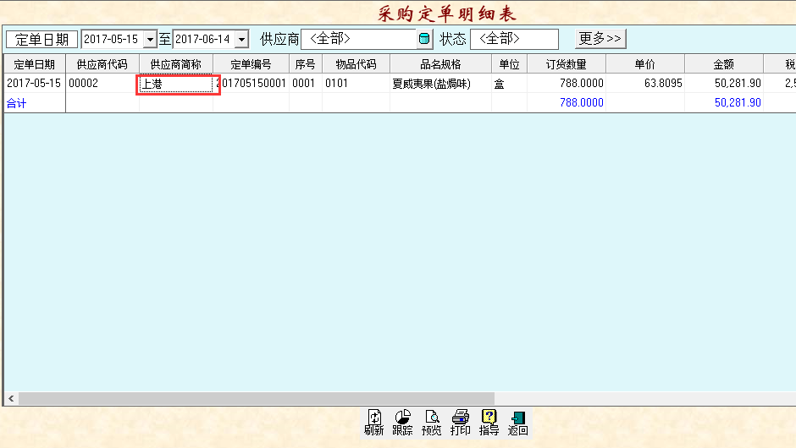The image size is (796, 448).
Task: Select the black quantity cell 788.0000
Action: click(x=567, y=83)
